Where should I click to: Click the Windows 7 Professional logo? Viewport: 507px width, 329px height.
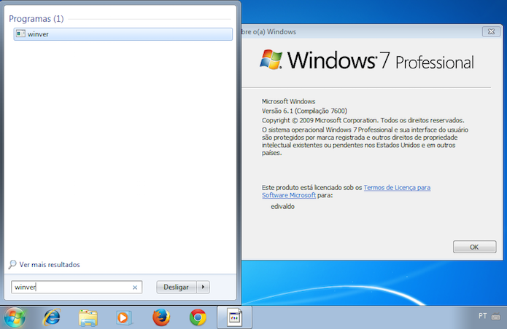(367, 60)
